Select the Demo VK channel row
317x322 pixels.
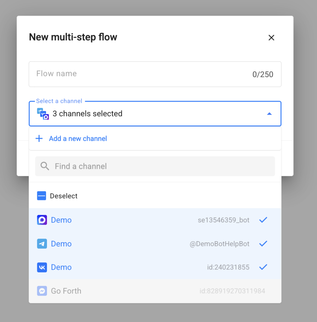click(155, 267)
